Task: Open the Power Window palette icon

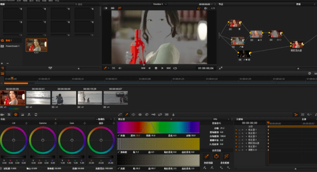Action: (133, 115)
